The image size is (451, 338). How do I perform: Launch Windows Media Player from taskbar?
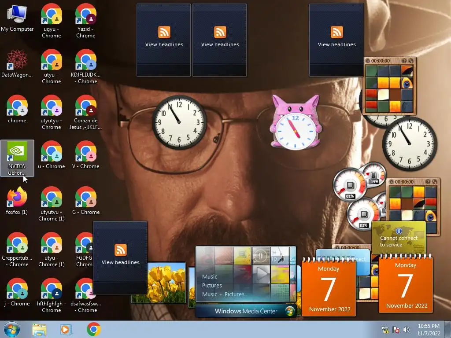tap(66, 329)
